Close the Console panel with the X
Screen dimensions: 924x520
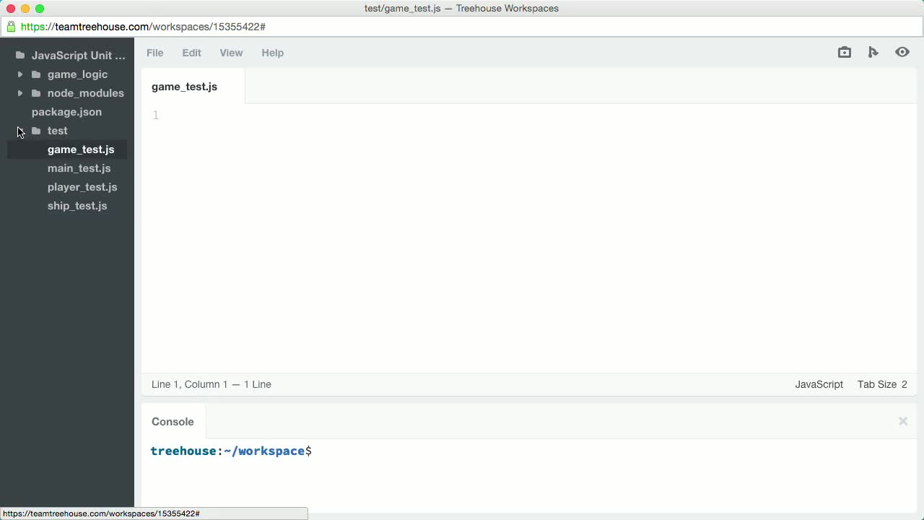pyautogui.click(x=903, y=421)
